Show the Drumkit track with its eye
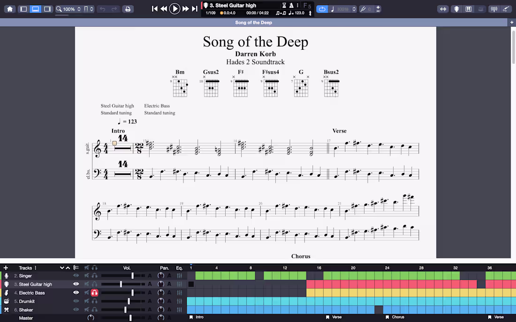The height and width of the screenshot is (322, 516). click(76, 301)
